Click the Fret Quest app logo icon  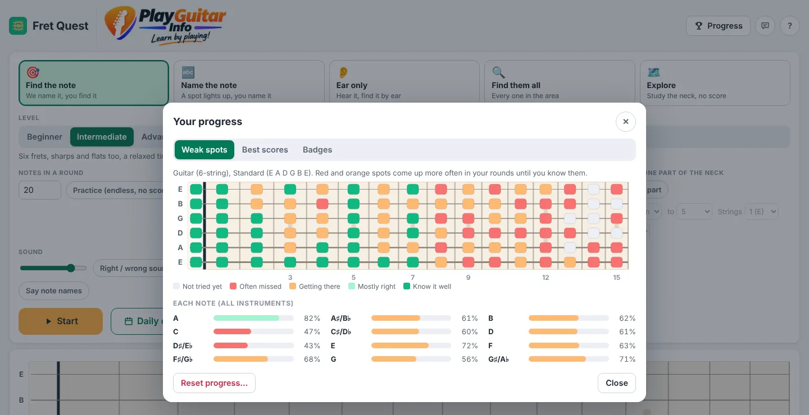(x=18, y=26)
